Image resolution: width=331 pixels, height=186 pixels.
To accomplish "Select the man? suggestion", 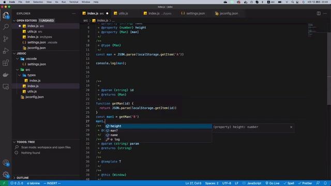I will (158, 131).
